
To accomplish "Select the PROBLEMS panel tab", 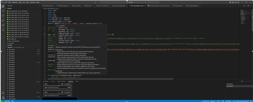I will click(x=46, y=81).
